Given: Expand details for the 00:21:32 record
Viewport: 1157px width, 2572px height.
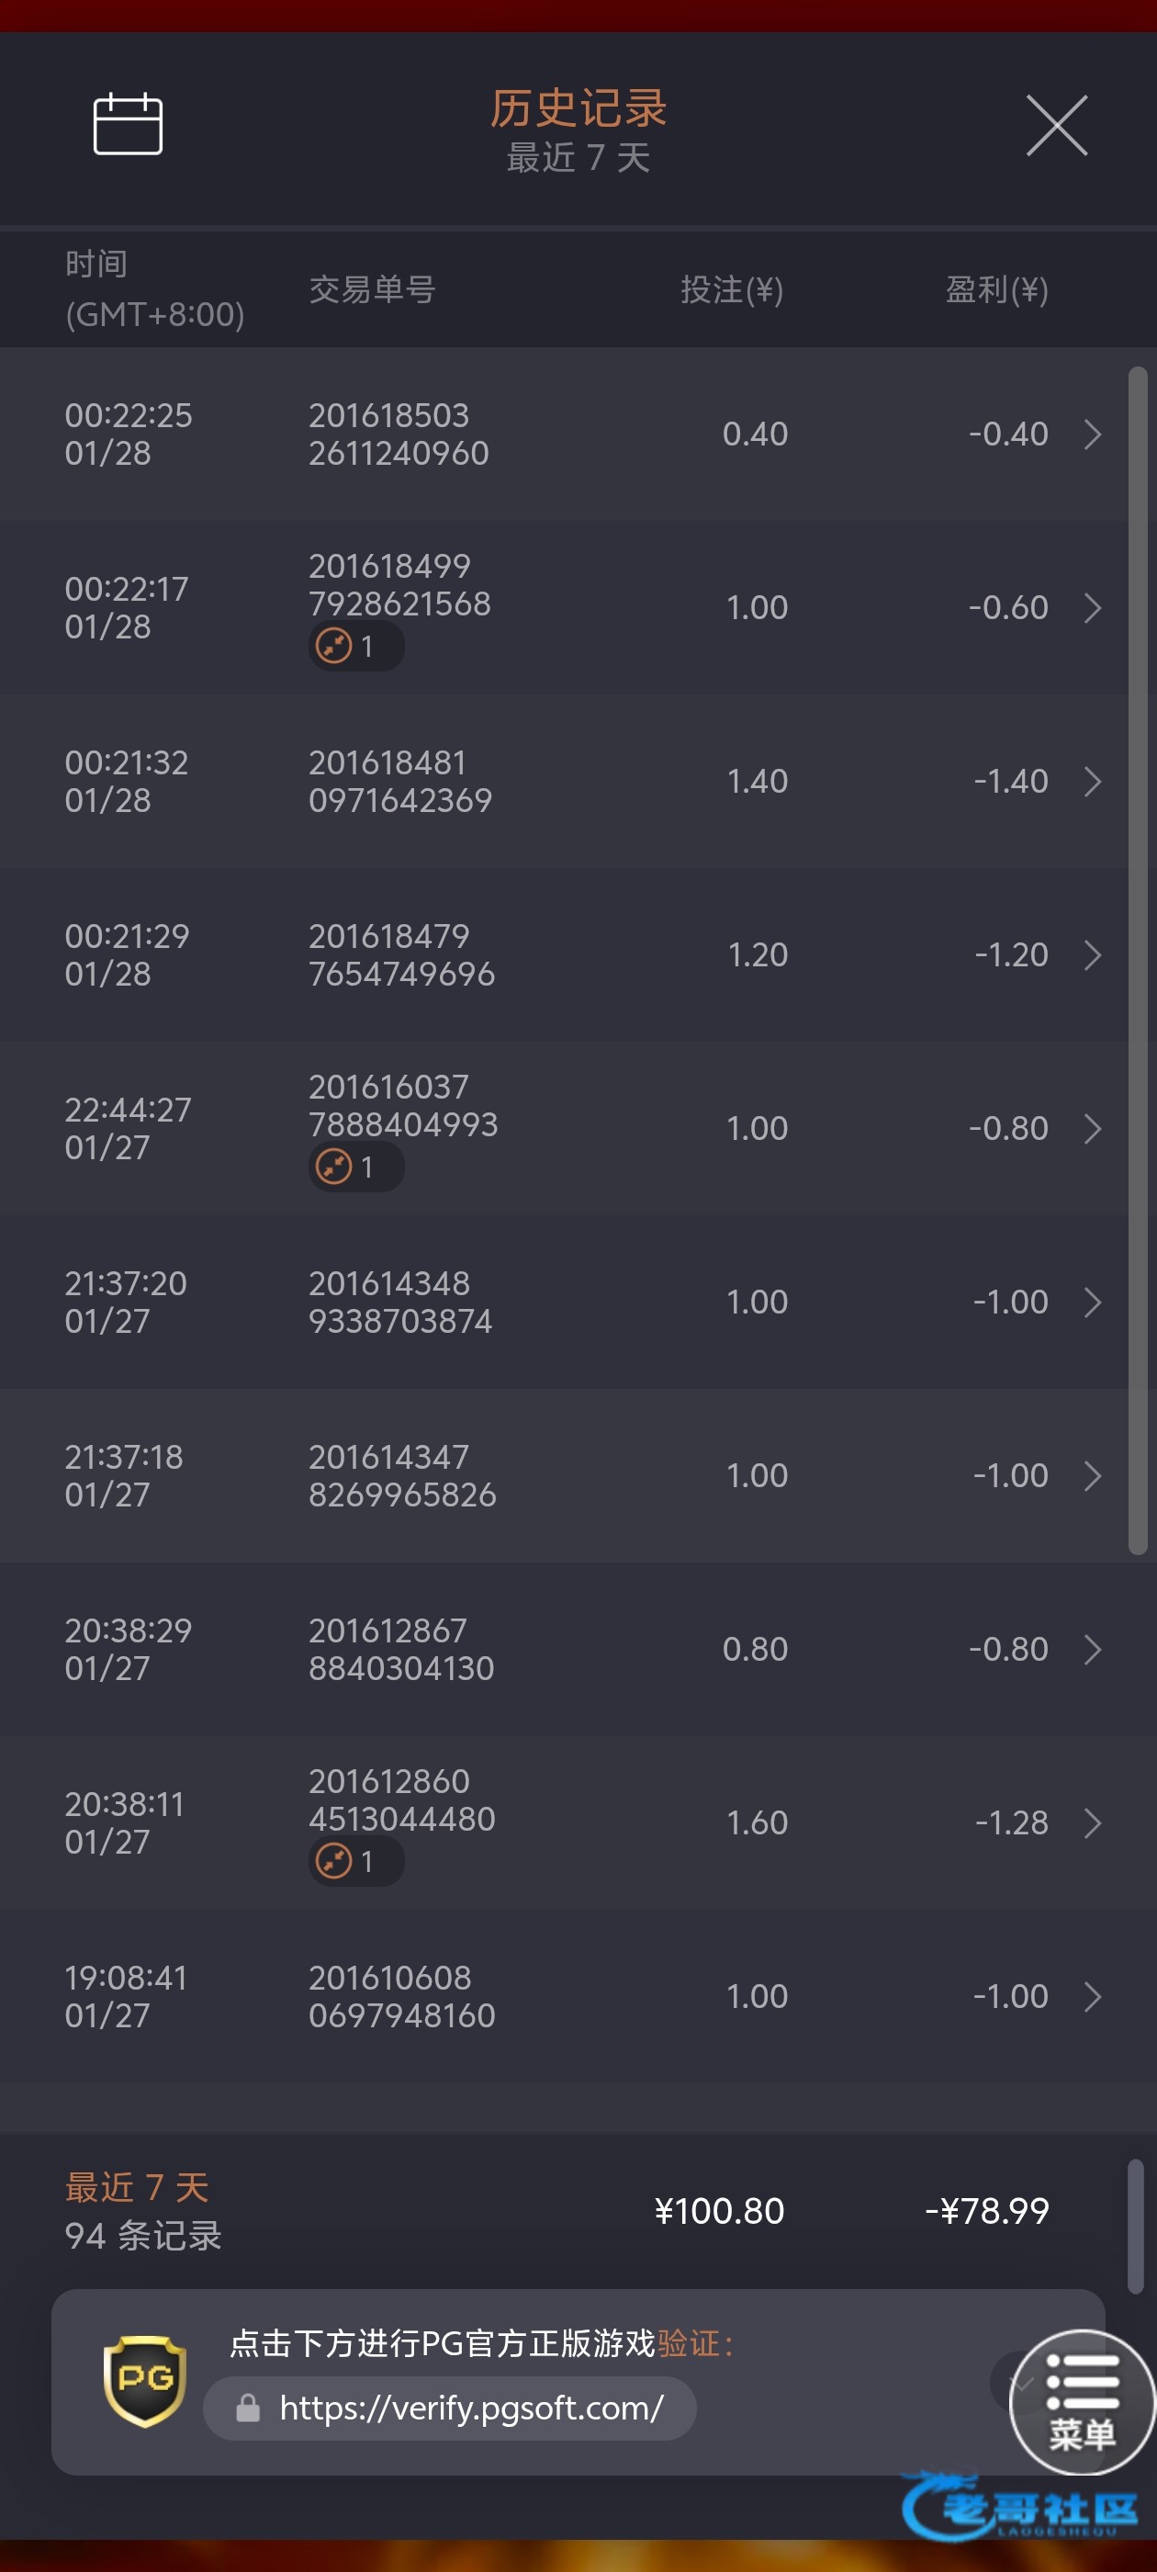Looking at the screenshot, I should coord(1092,782).
